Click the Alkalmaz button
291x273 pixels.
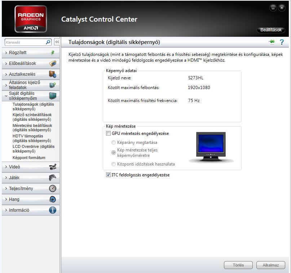[270, 265]
